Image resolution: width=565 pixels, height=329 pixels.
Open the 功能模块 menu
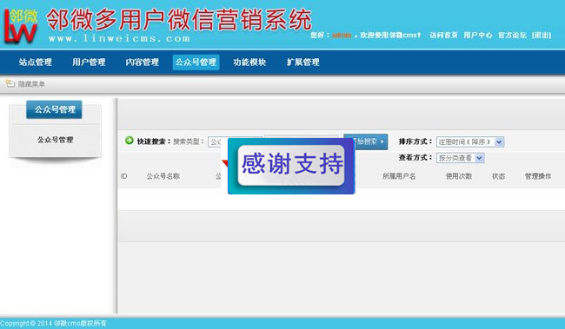(x=249, y=63)
